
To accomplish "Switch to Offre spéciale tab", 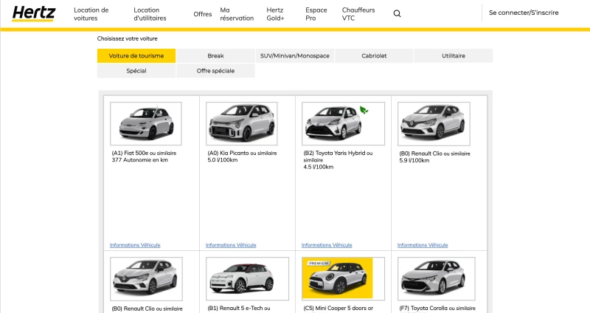I will 215,71.
